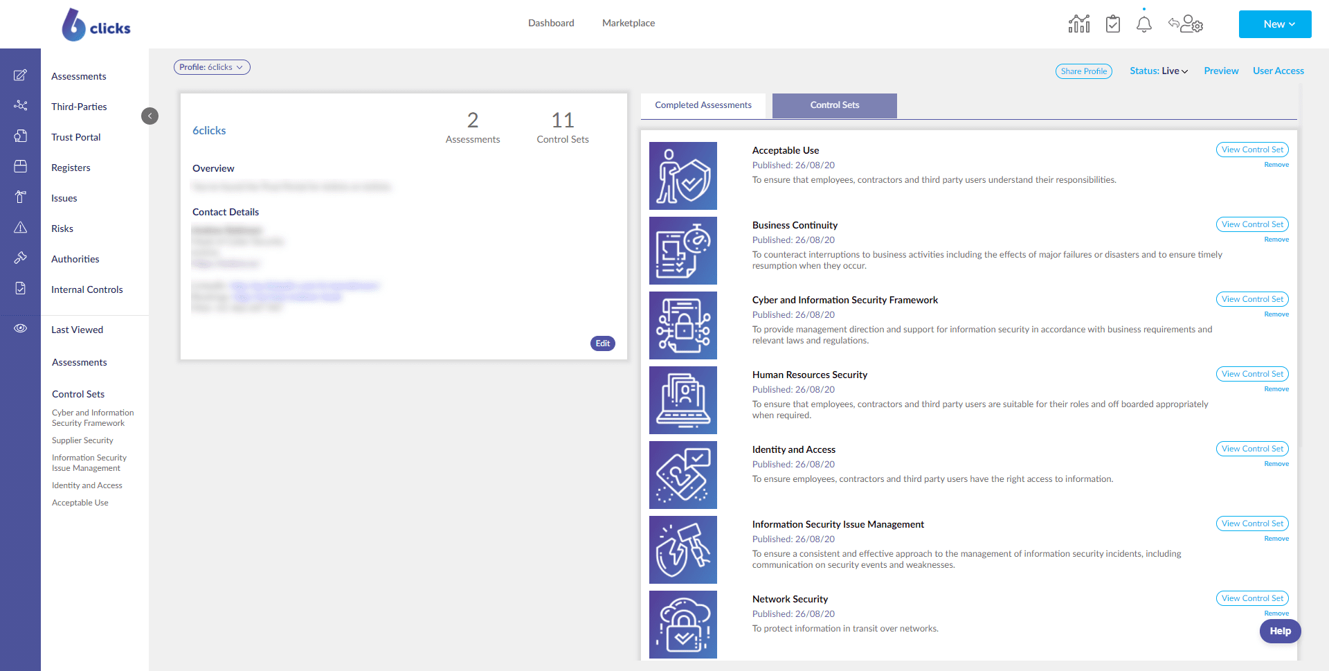Click the Network Security thumbnail image
The image size is (1329, 671).
coord(682,624)
